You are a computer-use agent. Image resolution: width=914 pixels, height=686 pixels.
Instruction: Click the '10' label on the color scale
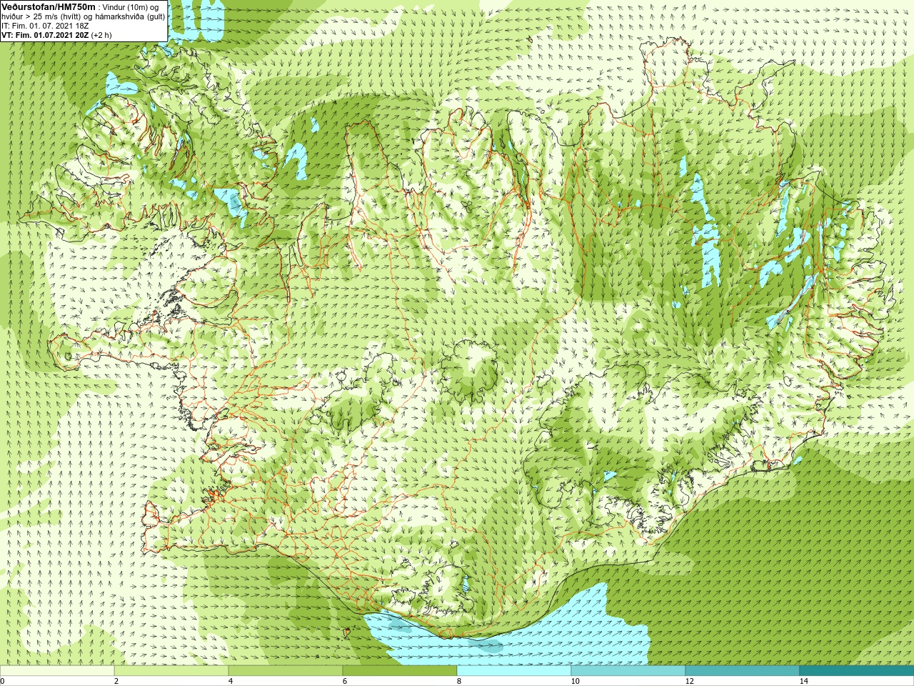pyautogui.click(x=575, y=681)
